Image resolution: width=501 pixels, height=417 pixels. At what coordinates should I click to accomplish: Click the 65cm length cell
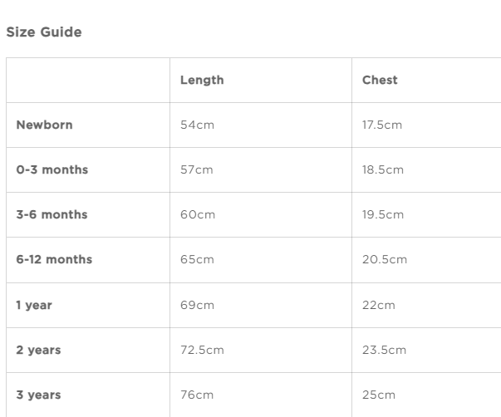pos(197,260)
